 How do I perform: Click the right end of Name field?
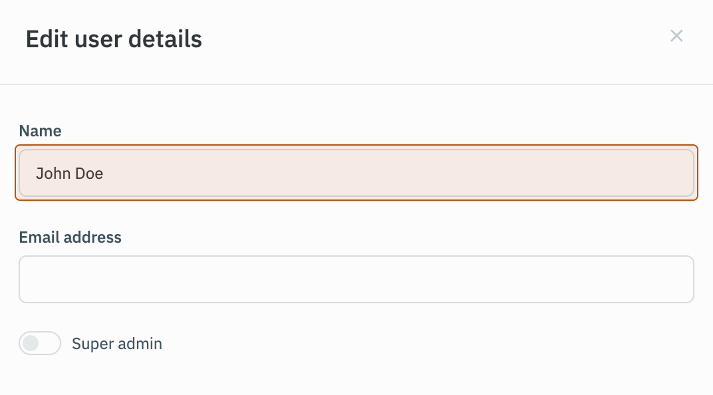coord(678,173)
